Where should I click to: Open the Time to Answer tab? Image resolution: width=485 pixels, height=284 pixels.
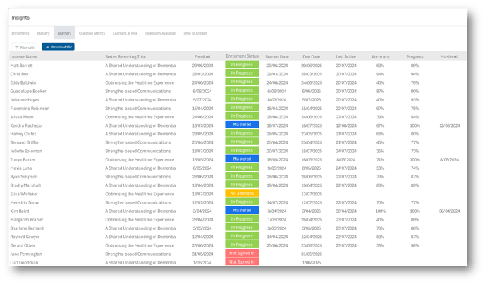pos(195,33)
